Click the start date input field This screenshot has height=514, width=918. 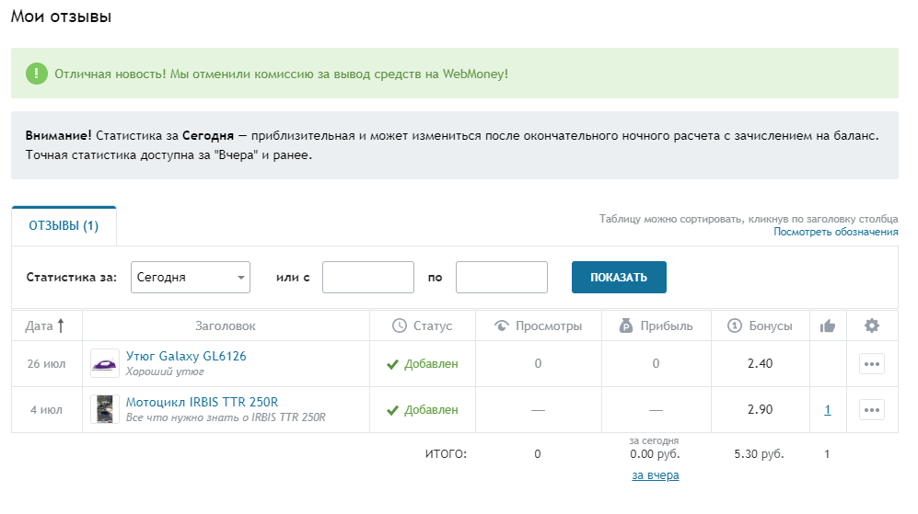click(367, 277)
